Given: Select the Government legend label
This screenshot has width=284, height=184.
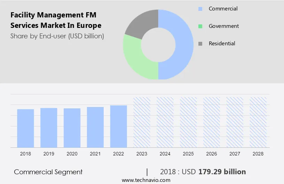Looking at the screenshot, I should point(223,26).
